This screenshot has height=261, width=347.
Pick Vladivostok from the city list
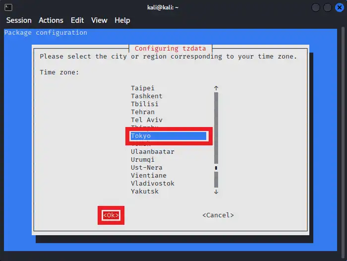153,183
